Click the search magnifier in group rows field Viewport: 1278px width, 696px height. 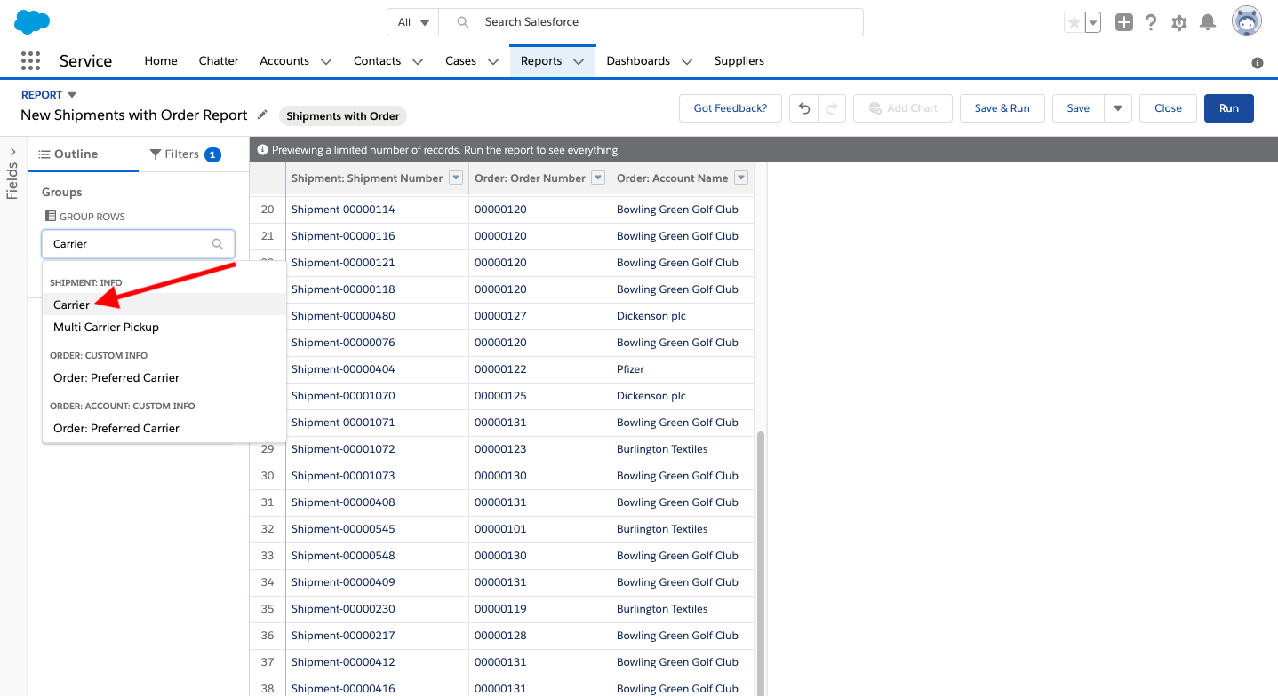pos(218,243)
